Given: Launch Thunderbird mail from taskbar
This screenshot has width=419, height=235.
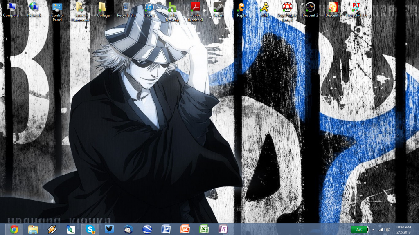Looking at the screenshot, I should (x=128, y=229).
